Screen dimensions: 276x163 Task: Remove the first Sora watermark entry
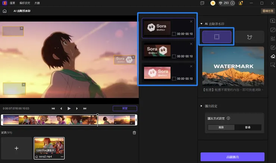pos(191,22)
